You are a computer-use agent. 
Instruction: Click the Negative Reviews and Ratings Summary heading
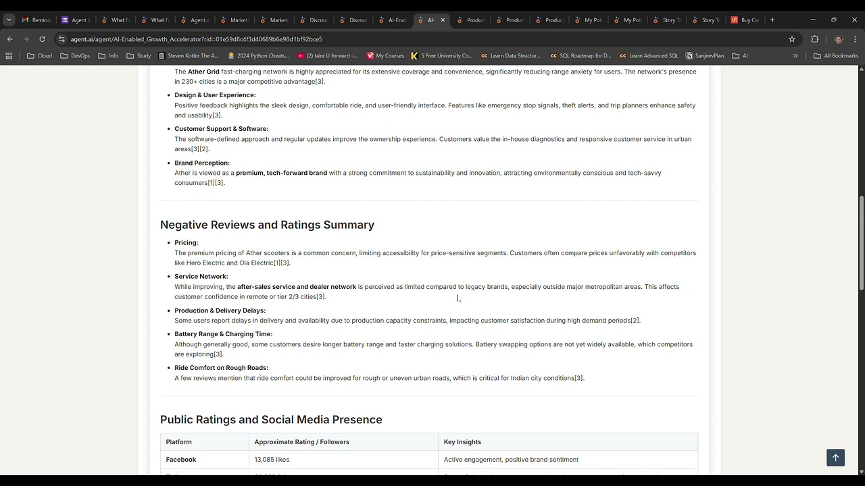pyautogui.click(x=267, y=225)
